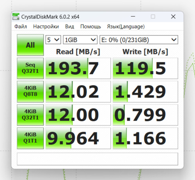The height and width of the screenshot is (180, 195).
Task: Click the empty comment field at bottom
Action: point(97,159)
